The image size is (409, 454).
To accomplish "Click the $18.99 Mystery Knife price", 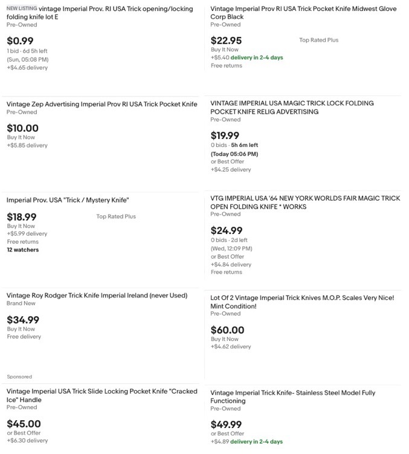I will [x=22, y=217].
